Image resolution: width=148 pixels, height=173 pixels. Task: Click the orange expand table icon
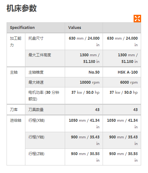pos(137,19)
